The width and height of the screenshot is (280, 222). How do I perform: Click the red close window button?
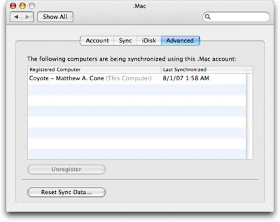(13, 6)
